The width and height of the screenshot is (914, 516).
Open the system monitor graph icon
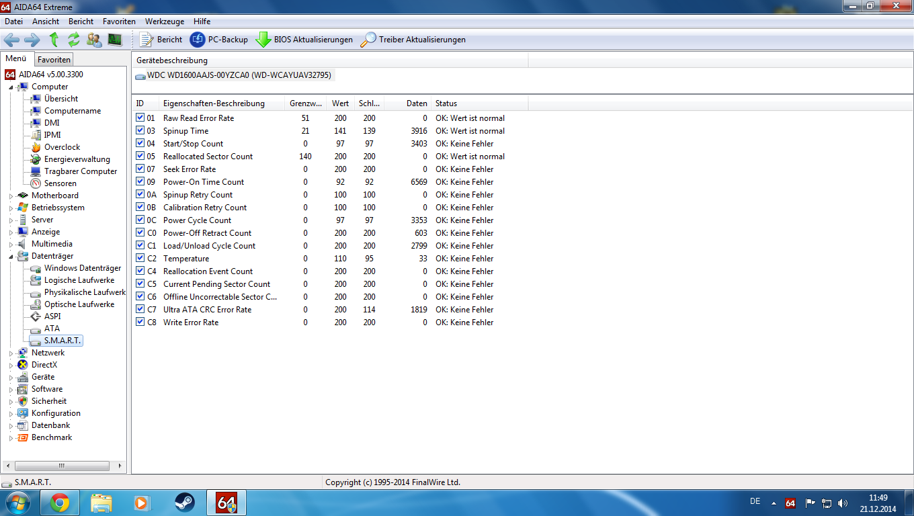coord(114,40)
